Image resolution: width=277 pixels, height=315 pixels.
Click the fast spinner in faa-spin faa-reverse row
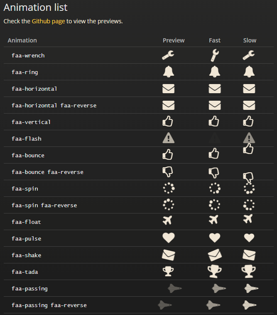[214, 205]
